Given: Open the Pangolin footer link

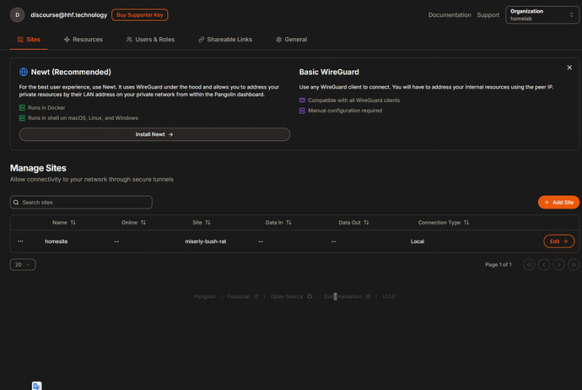Looking at the screenshot, I should click(205, 296).
